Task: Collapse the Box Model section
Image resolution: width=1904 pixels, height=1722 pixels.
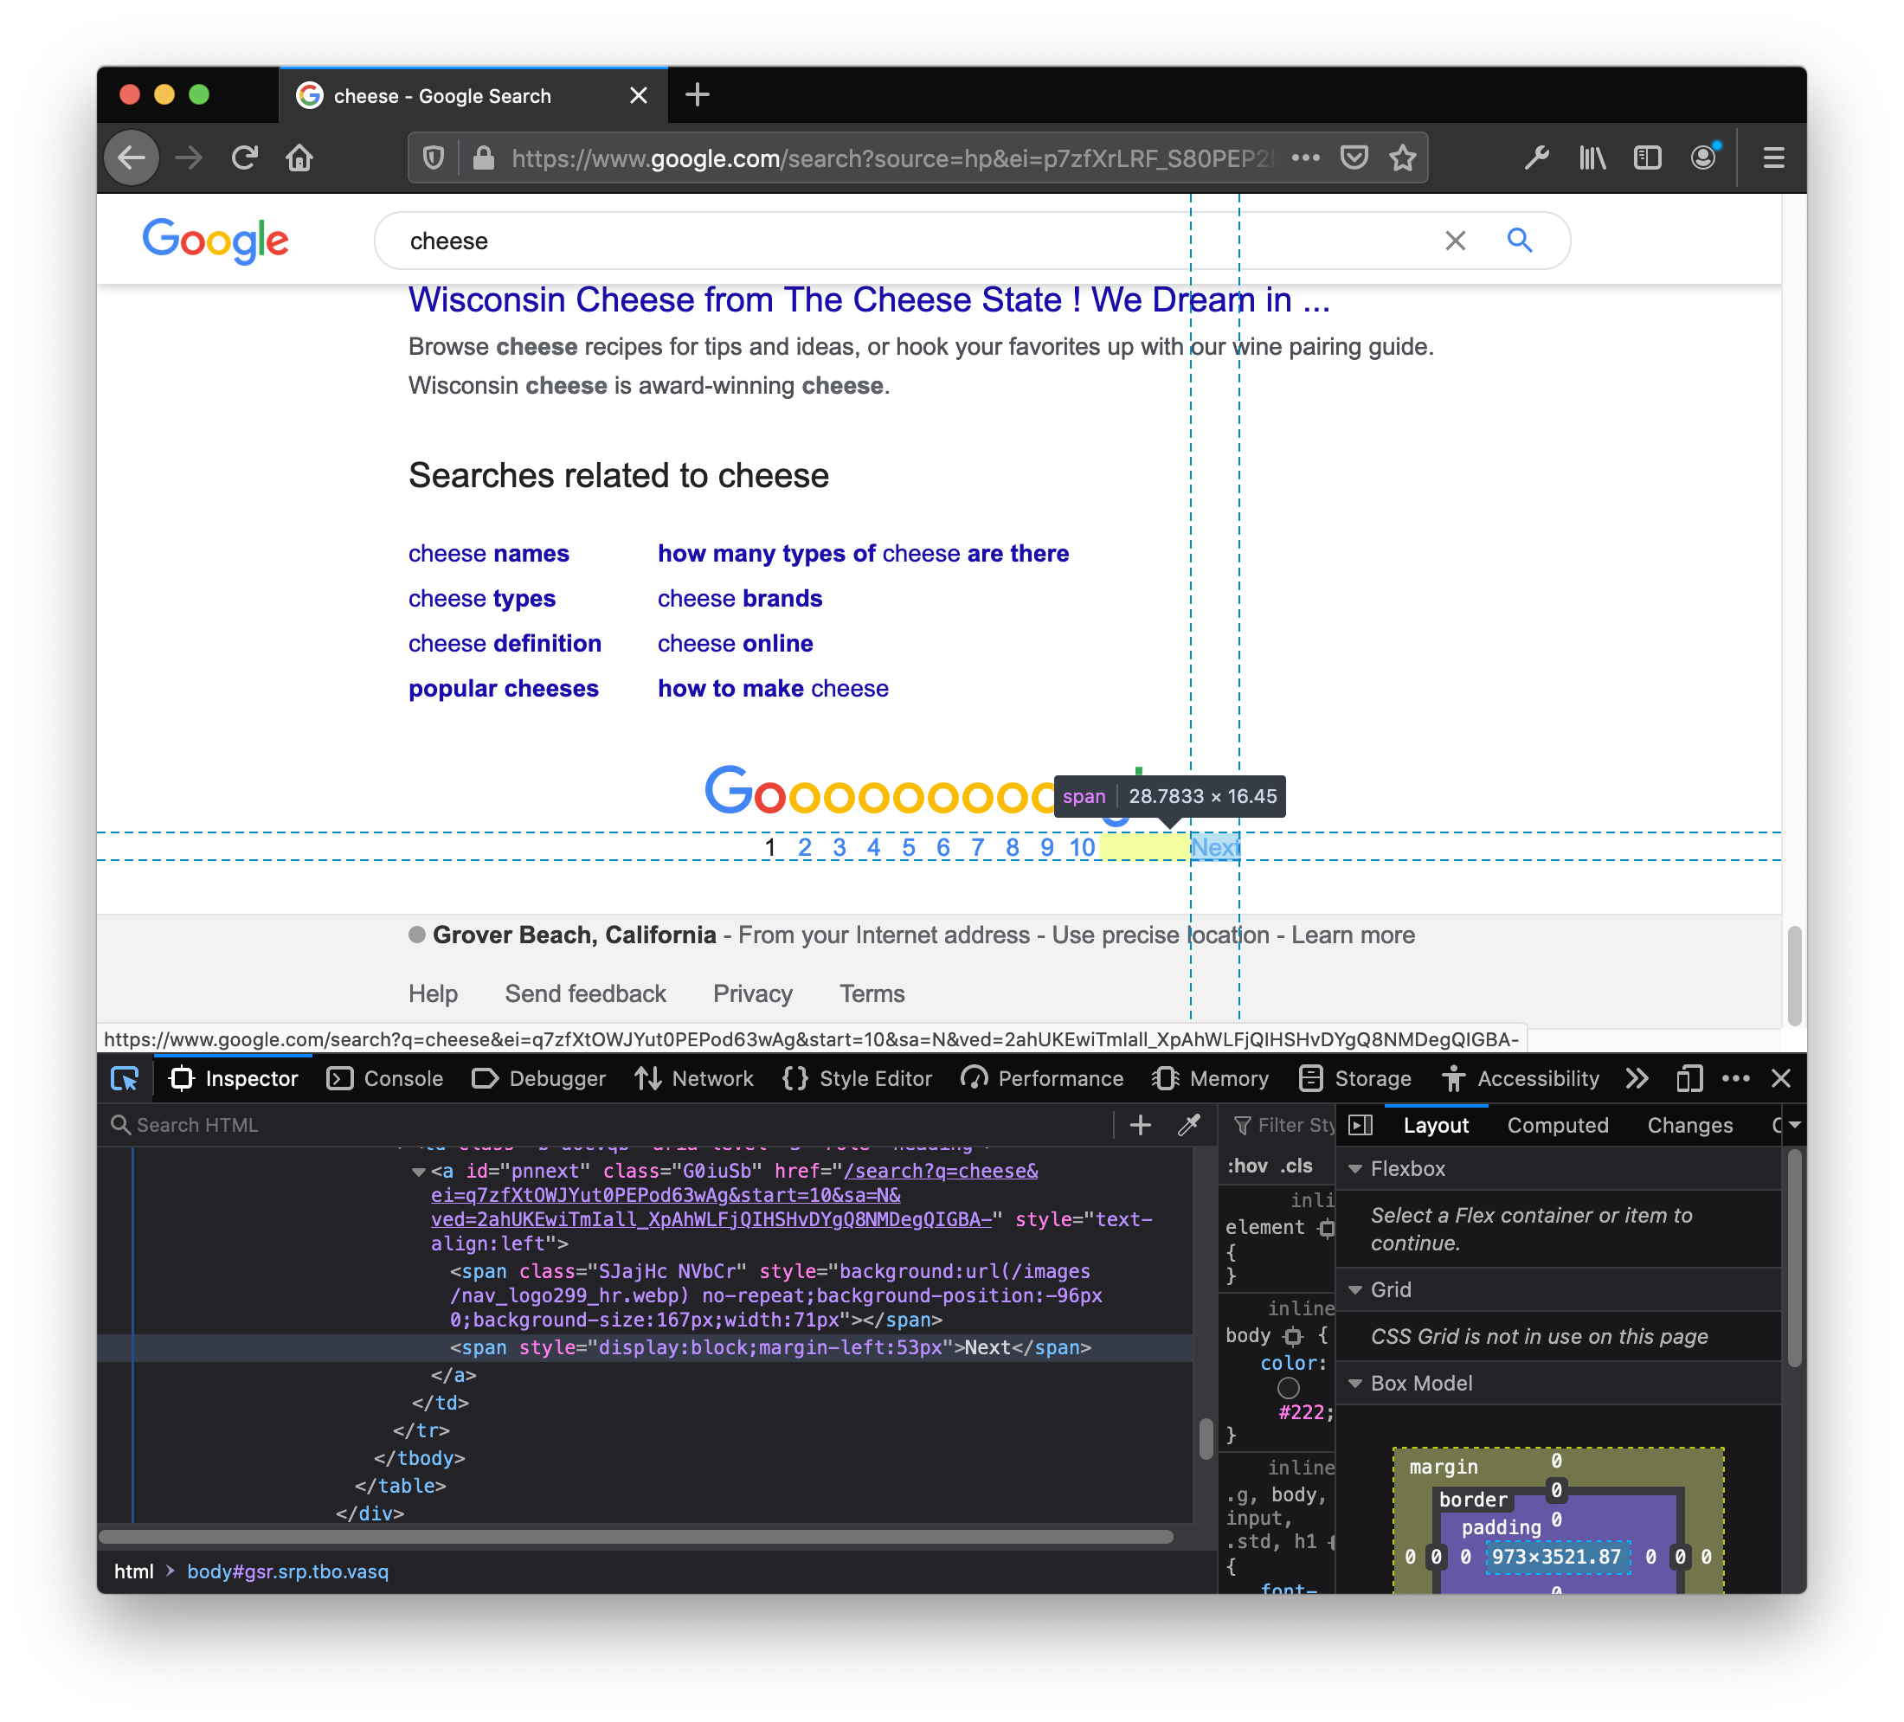Action: tap(1355, 1383)
